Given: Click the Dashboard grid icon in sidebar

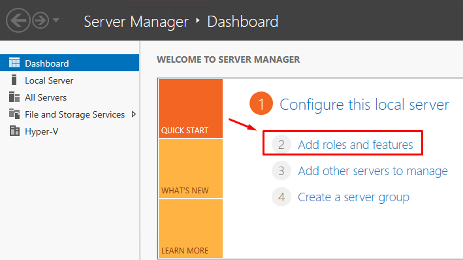Looking at the screenshot, I should pos(14,63).
